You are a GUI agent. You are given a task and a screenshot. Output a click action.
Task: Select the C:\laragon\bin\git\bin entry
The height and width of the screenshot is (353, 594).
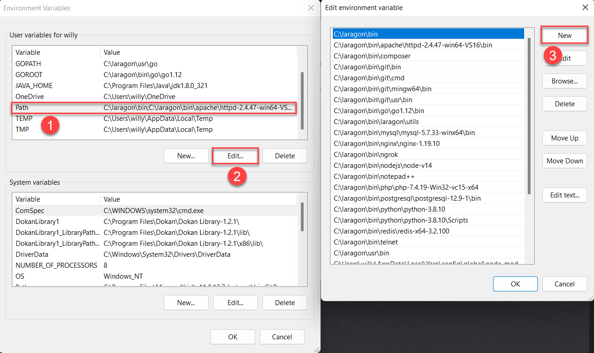pos(428,67)
